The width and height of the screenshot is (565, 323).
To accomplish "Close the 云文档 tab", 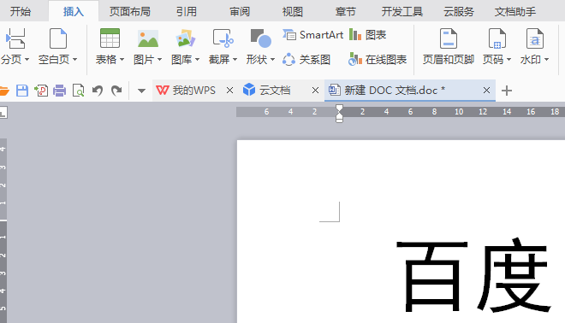I will pyautogui.click(x=315, y=91).
